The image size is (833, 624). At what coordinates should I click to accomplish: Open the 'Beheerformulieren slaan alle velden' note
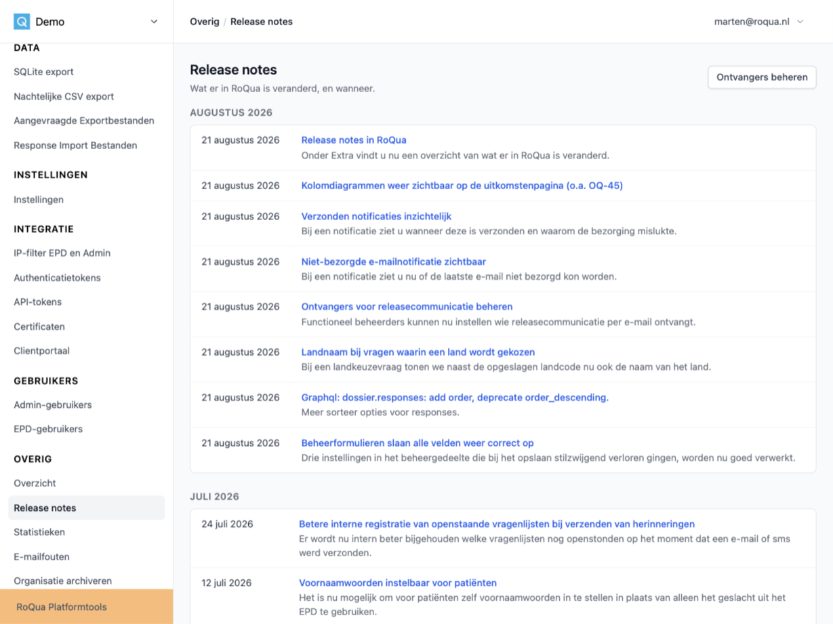418,443
